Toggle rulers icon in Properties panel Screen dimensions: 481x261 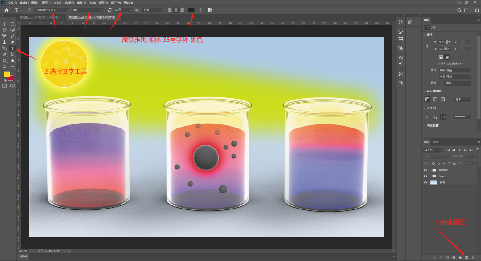427,100
